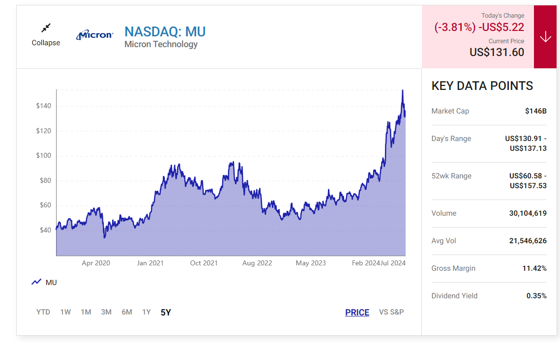Click the $100 y-axis label
The height and width of the screenshot is (343, 560).
[x=44, y=155]
